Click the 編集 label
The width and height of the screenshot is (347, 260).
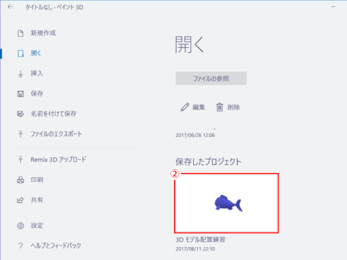pyautogui.click(x=198, y=107)
